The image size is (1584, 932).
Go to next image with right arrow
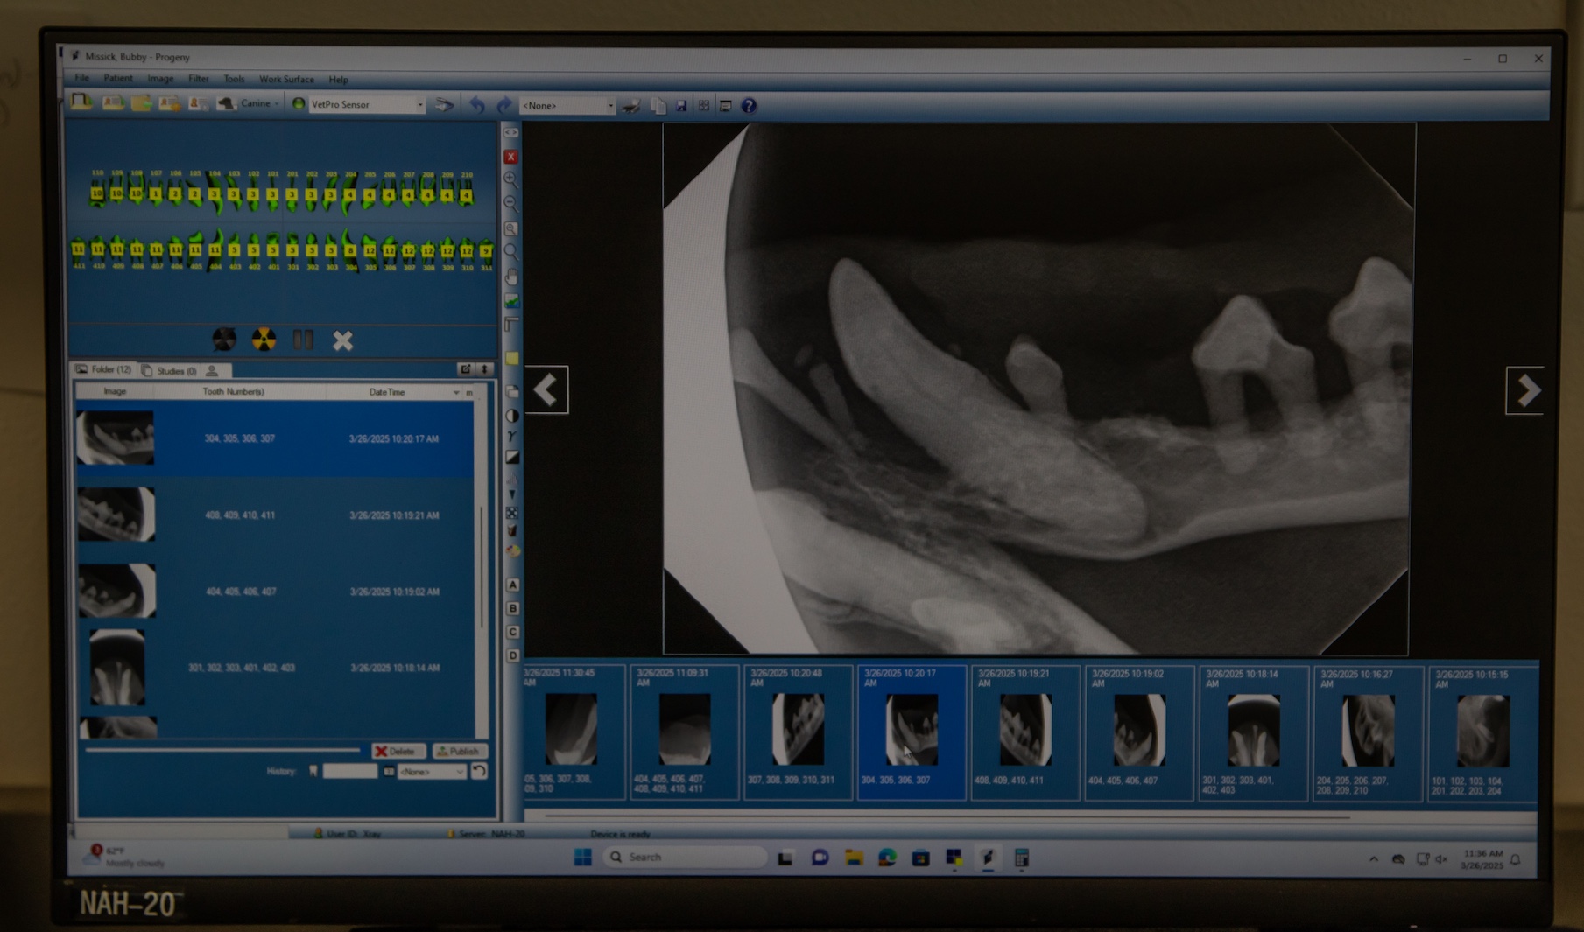(x=1525, y=390)
